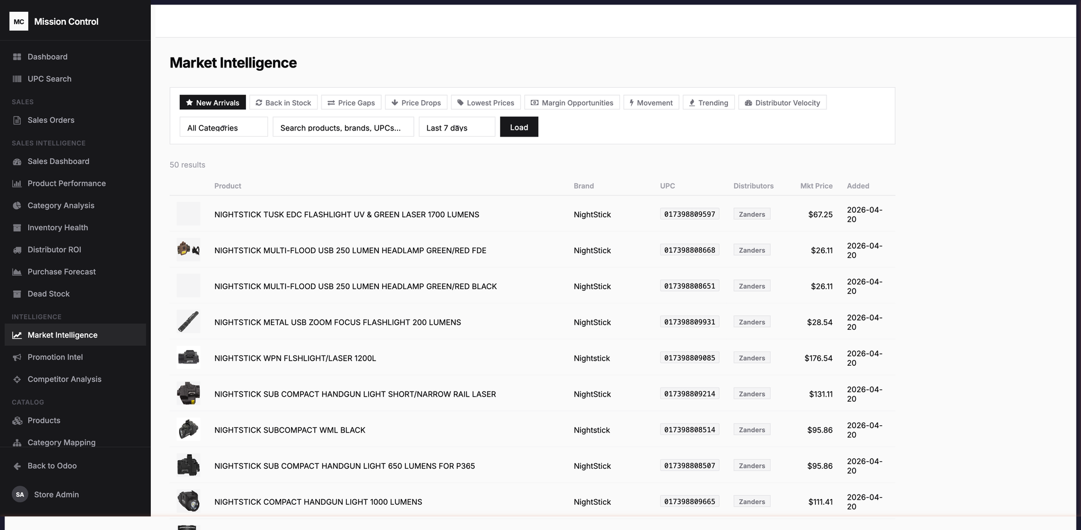The height and width of the screenshot is (530, 1081).
Task: Click the Zanders tag on the WPN FLSHLIGHT/LASER row
Action: tap(752, 358)
